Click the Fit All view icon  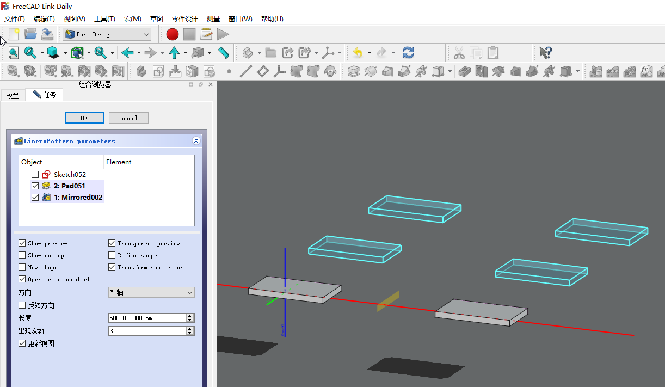click(13, 53)
